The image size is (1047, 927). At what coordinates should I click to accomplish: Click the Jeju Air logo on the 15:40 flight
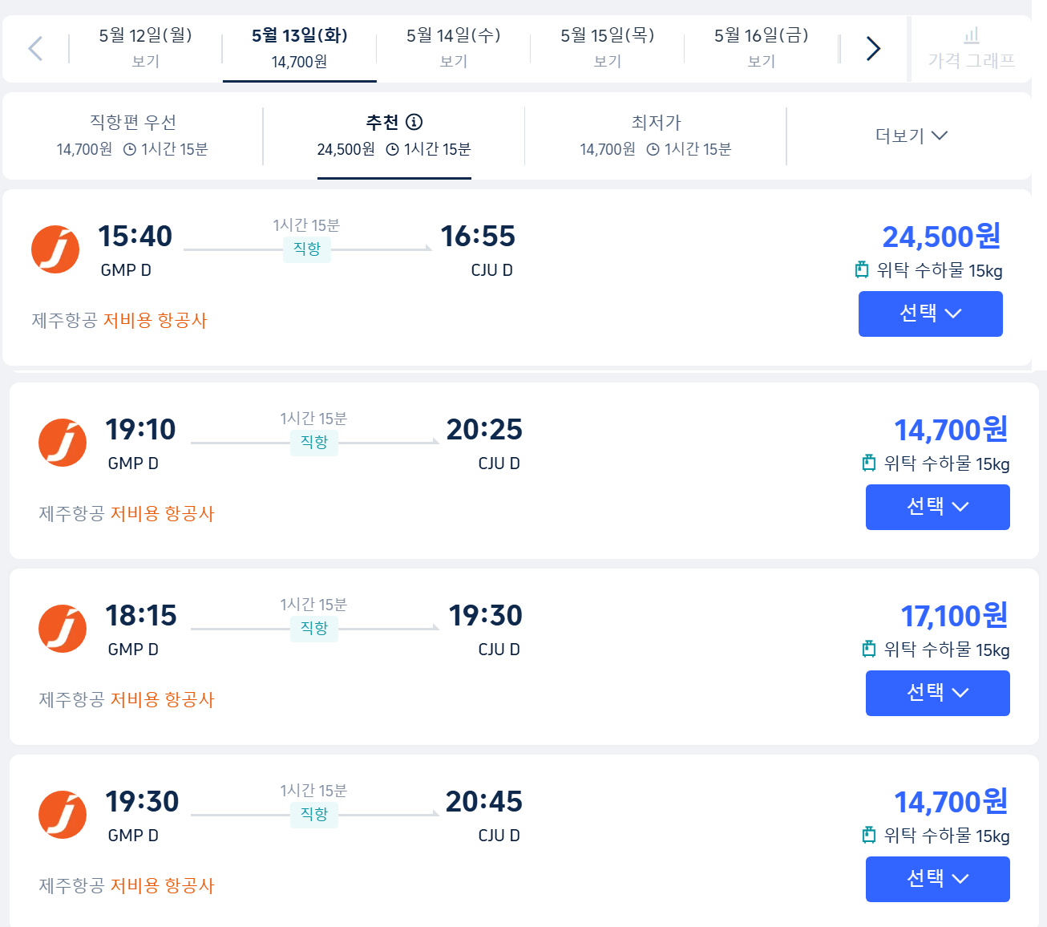(55, 249)
